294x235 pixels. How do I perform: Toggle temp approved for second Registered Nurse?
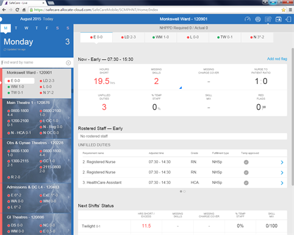coord(246,172)
